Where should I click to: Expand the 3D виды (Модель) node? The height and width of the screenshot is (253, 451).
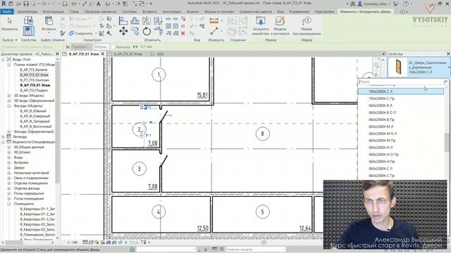[9, 96]
